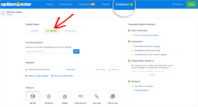Open the Google Analytics link

pos(142,90)
